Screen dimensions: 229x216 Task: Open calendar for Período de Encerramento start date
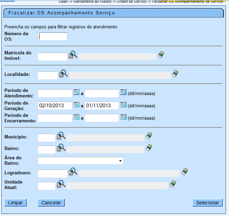pos(77,117)
